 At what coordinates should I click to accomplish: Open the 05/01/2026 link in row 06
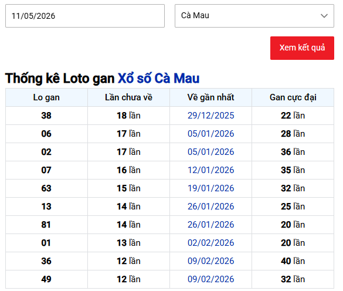[x=211, y=134]
